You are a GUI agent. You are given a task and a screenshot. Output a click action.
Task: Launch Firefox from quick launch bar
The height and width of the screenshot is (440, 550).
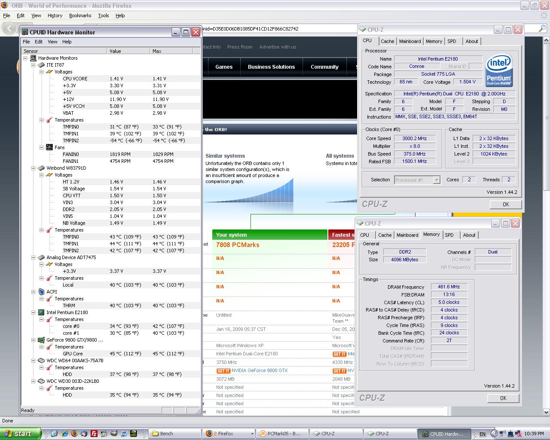pos(74,434)
